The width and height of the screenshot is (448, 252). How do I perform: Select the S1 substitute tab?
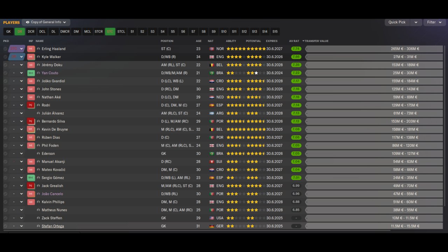pyautogui.click(x=132, y=31)
